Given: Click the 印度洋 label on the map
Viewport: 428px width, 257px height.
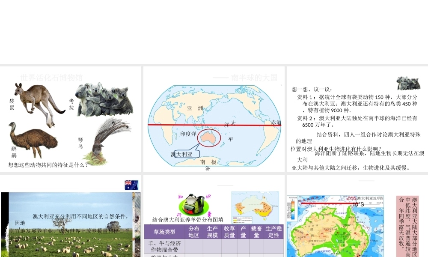Looking at the screenshot, I should 188,134.
